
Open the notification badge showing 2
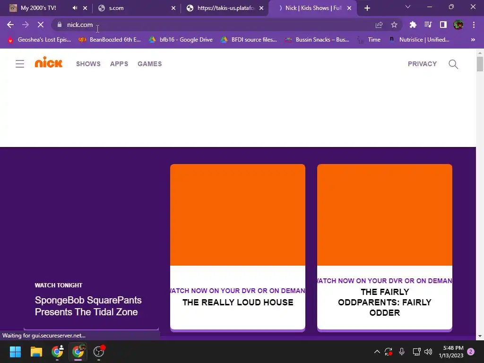pos(471,352)
